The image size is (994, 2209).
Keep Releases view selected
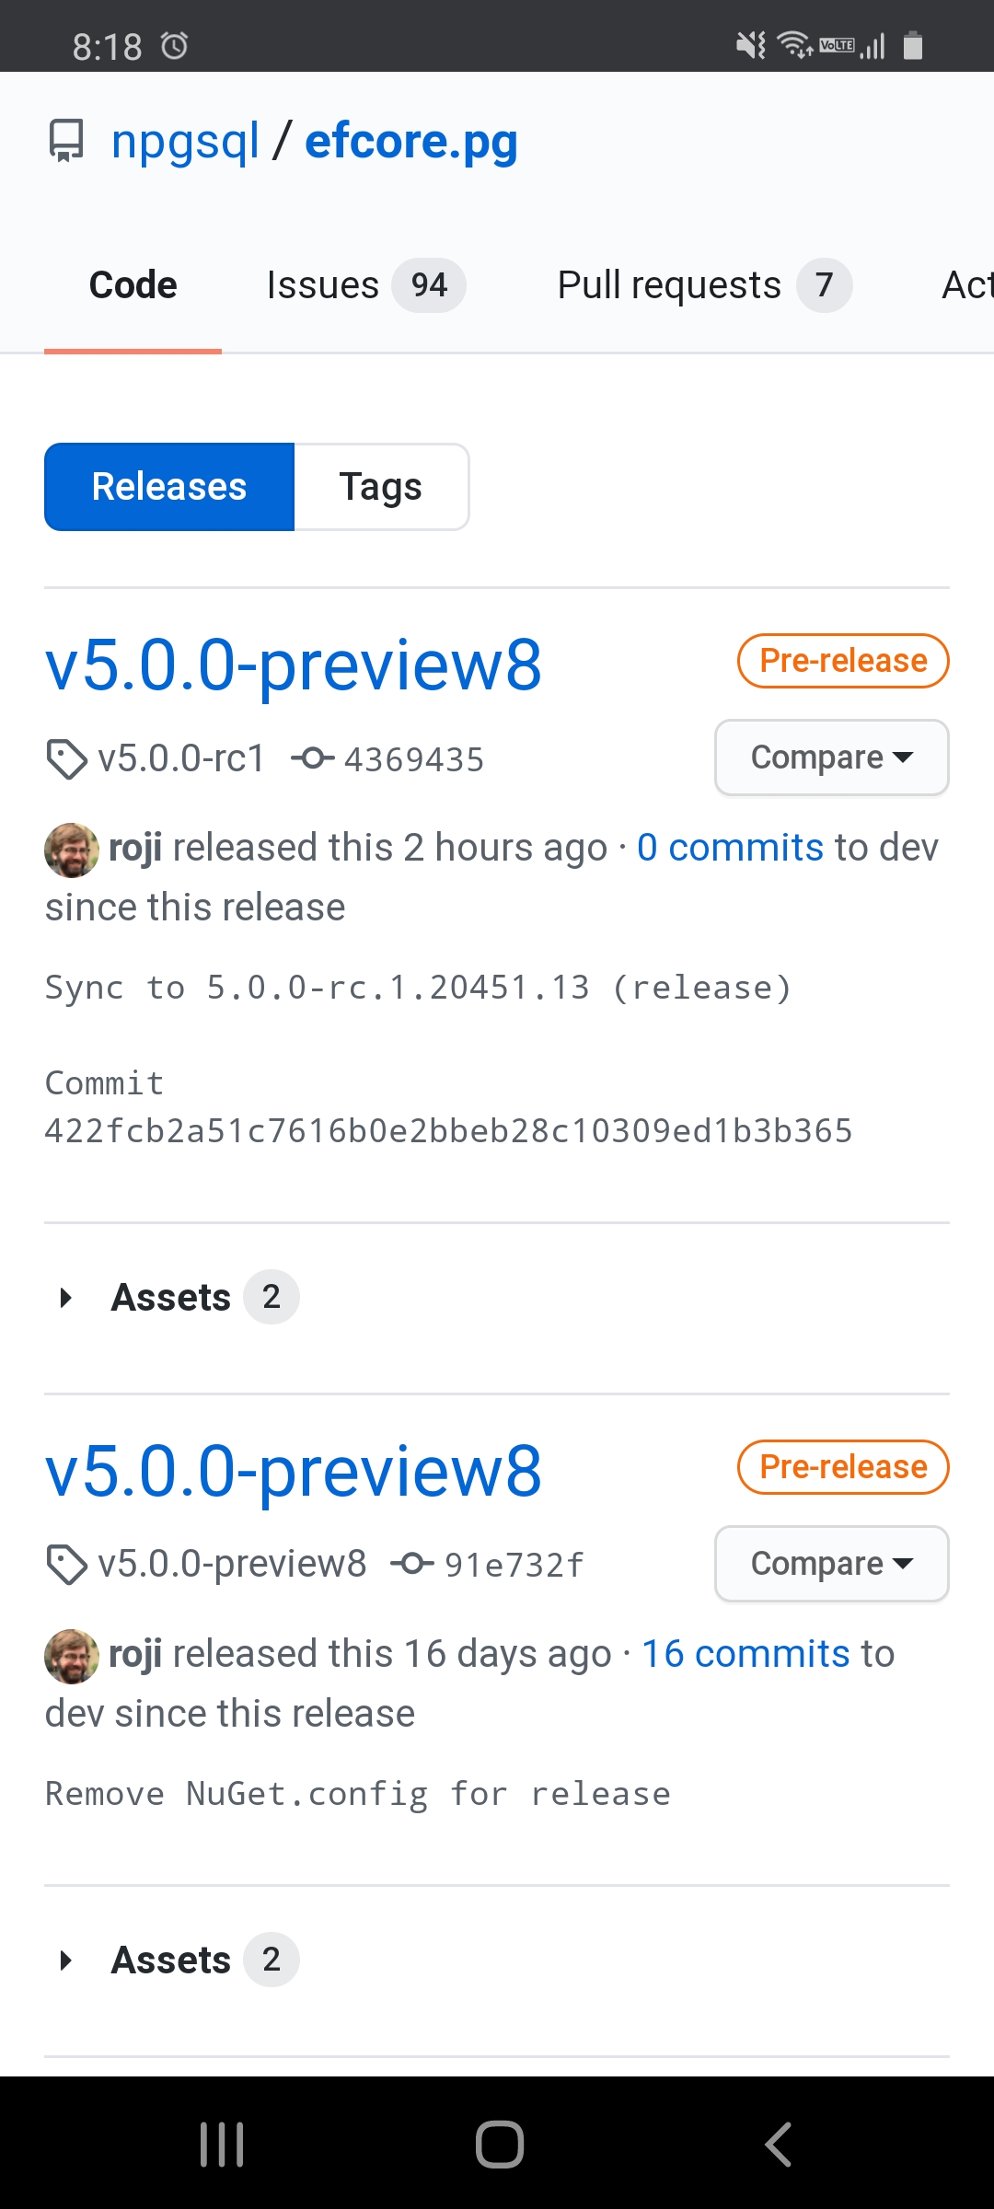(169, 486)
